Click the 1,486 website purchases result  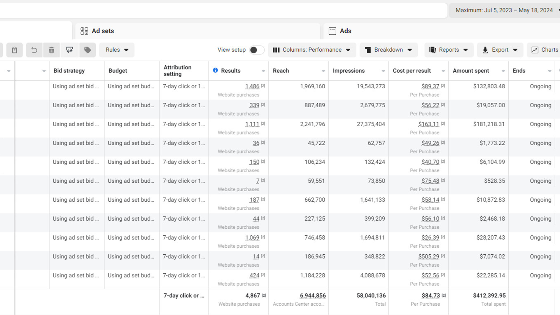click(252, 86)
